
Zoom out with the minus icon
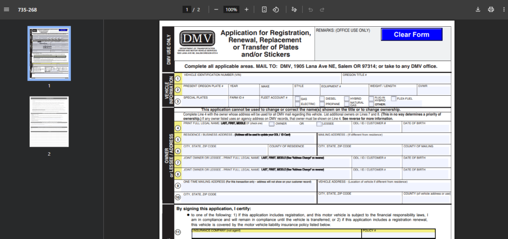(x=216, y=9)
